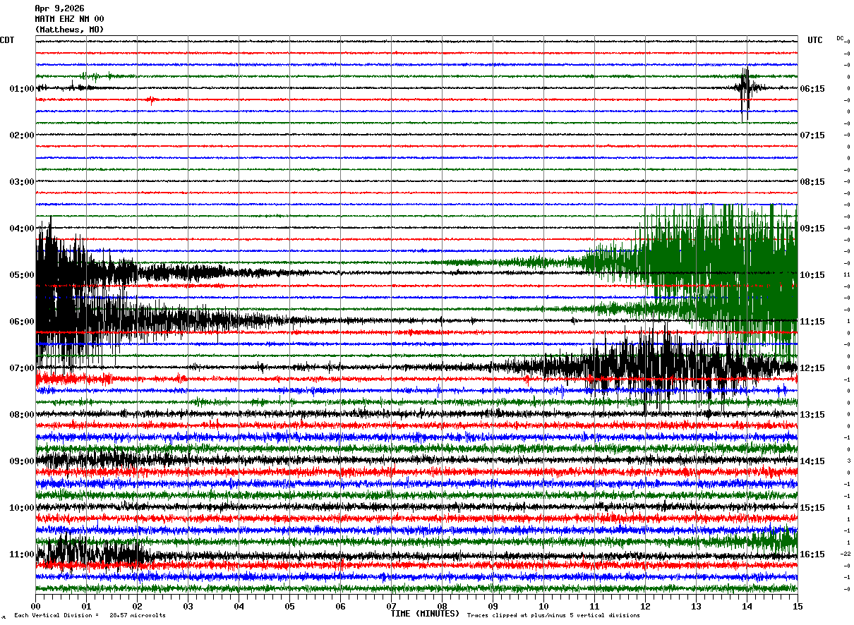
Task: Click the "15:15" UTC time label
Action: (x=812, y=508)
